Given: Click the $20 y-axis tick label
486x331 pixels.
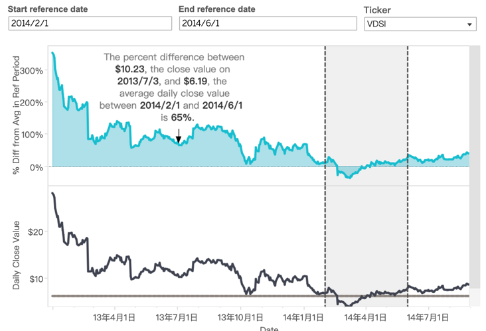Looking at the screenshot, I should 36,232.
